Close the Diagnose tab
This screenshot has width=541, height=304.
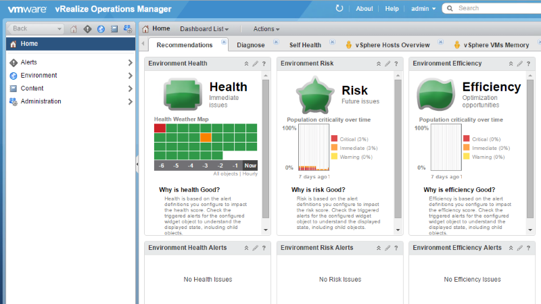click(276, 42)
